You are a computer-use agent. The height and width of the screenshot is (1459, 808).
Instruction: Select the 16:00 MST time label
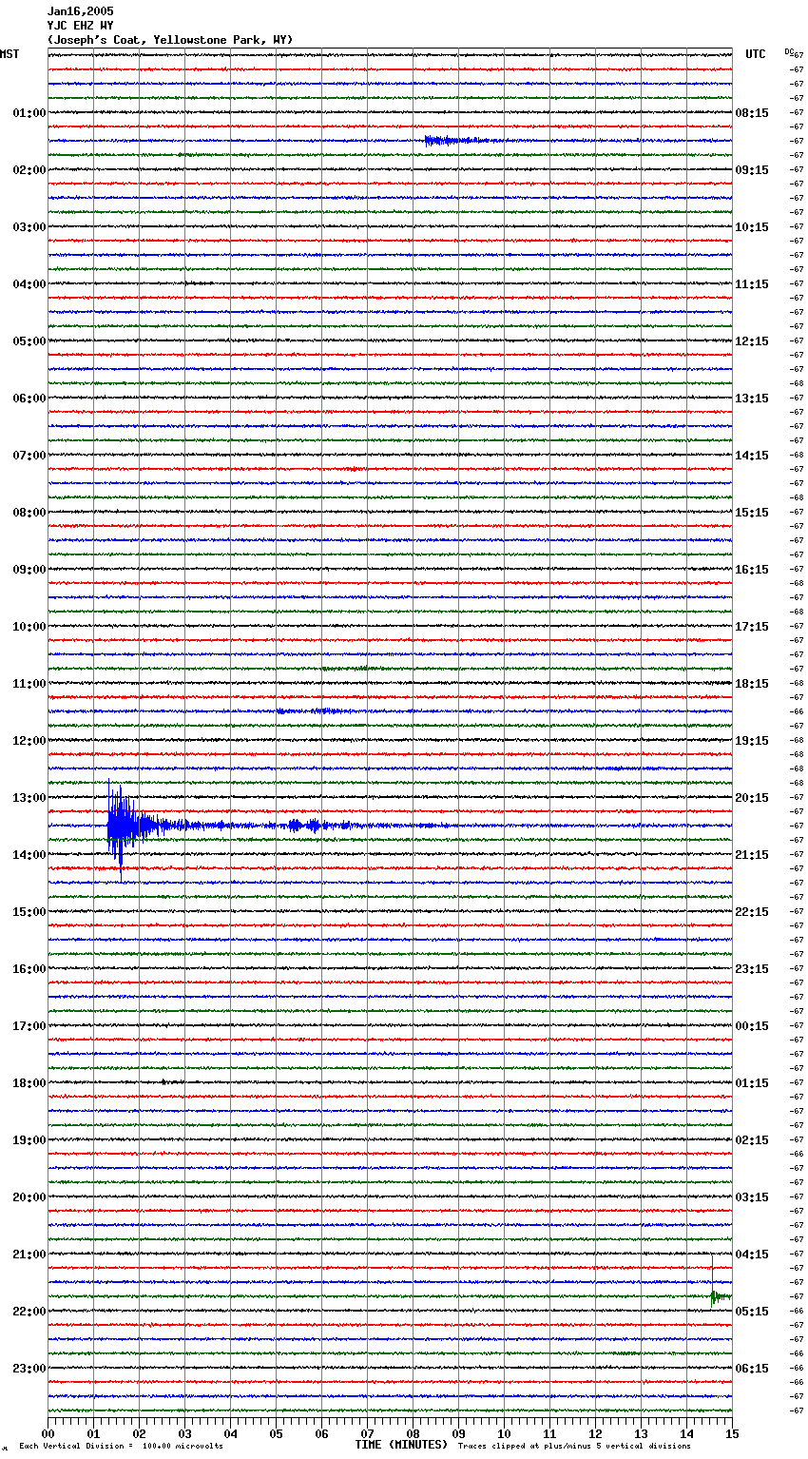tap(29, 969)
